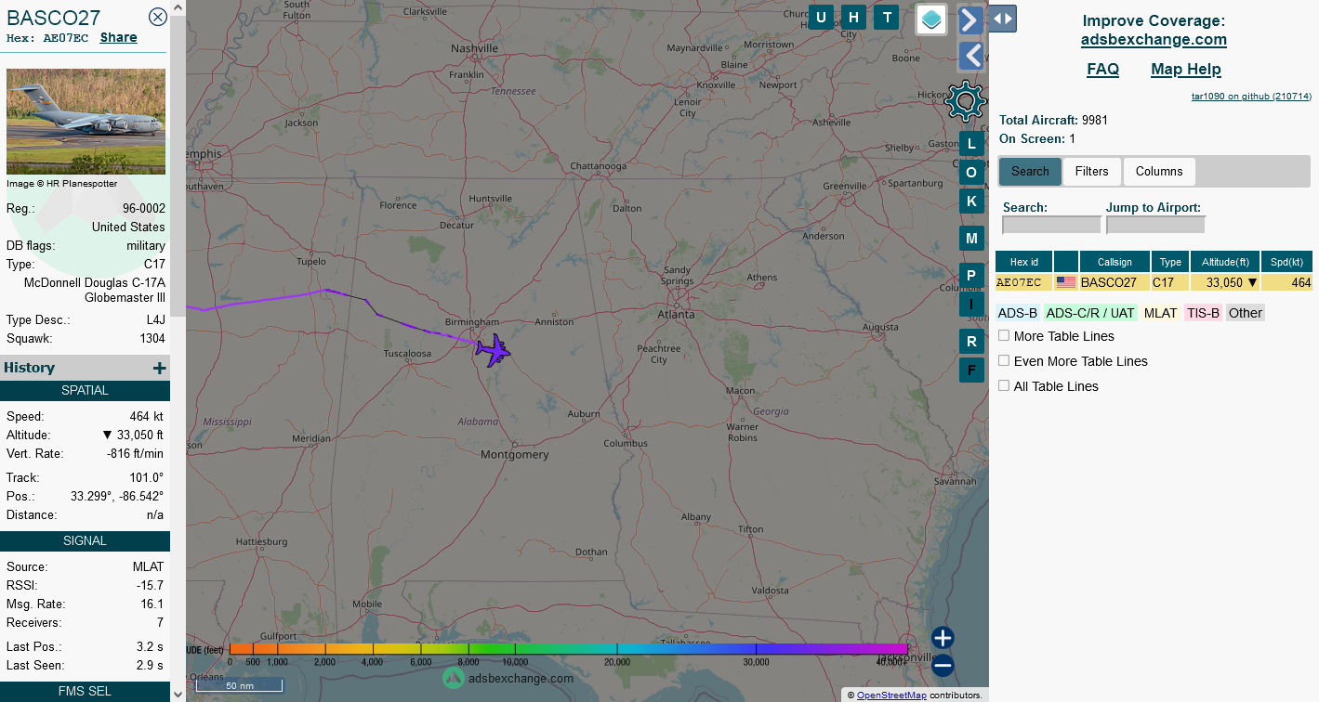Select the AE07EC hex id cell

(x=1023, y=283)
